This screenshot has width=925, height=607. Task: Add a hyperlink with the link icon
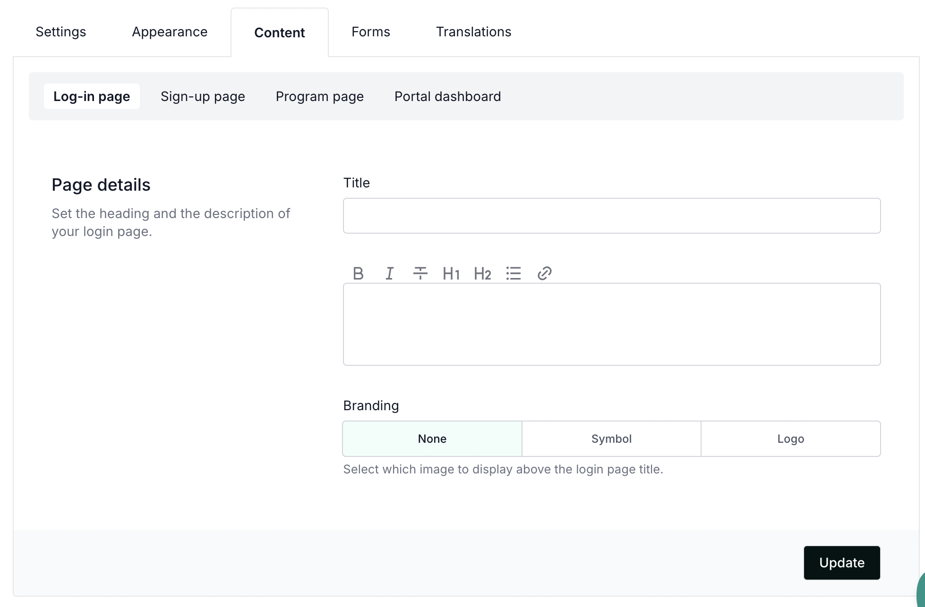point(544,273)
